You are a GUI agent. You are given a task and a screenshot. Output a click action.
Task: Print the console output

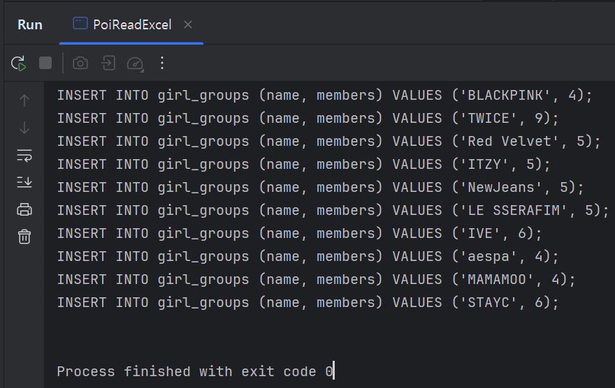[x=24, y=209]
